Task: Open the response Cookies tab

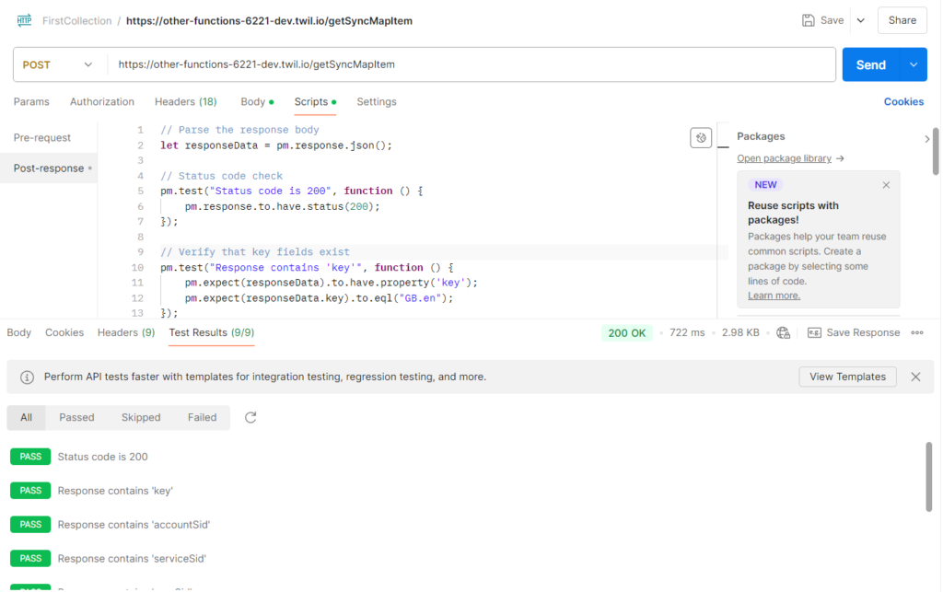Action: click(64, 333)
